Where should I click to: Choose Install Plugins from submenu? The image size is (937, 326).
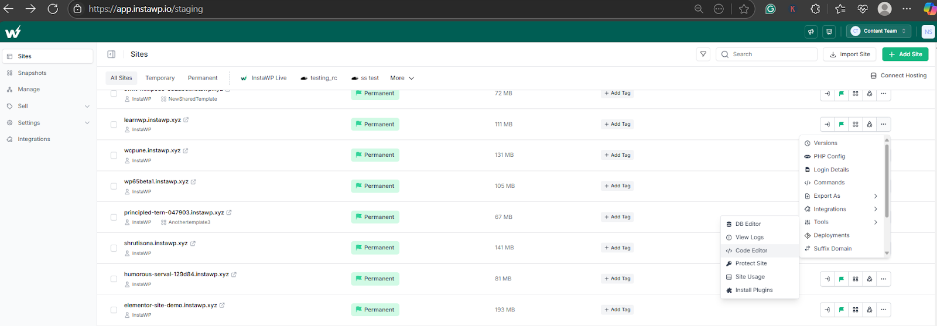point(760,290)
